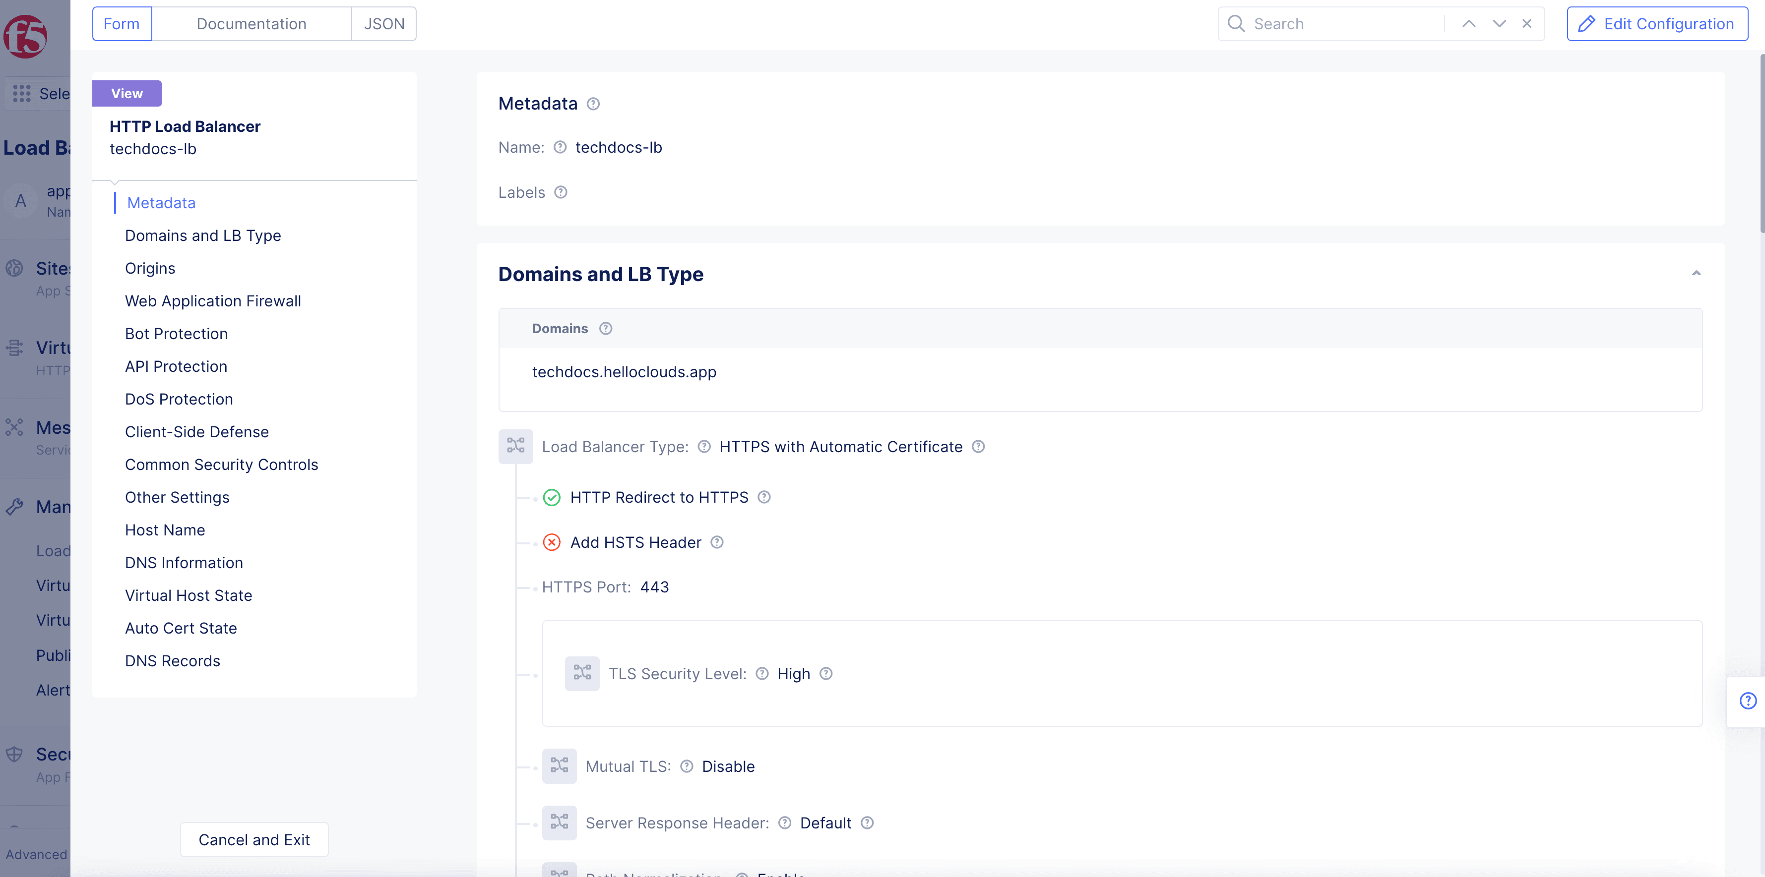Focus the Search input field

pyautogui.click(x=1343, y=24)
